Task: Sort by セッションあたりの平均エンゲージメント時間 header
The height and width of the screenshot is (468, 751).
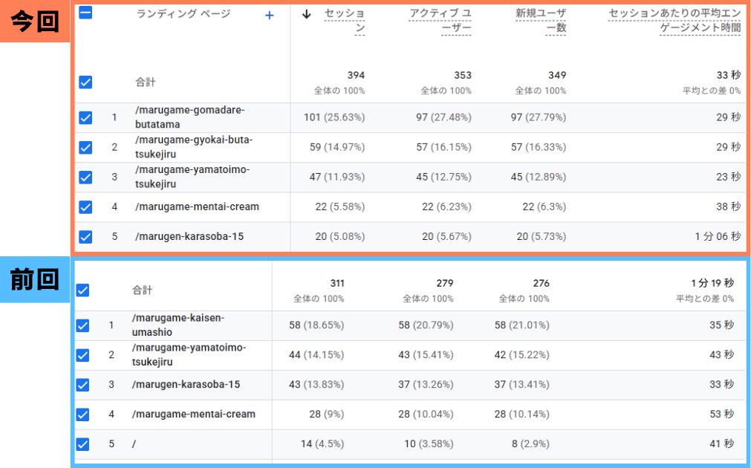Action: pos(674,21)
